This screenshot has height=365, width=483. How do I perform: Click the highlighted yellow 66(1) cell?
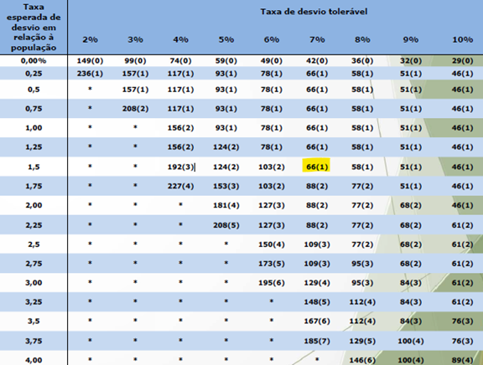point(316,167)
